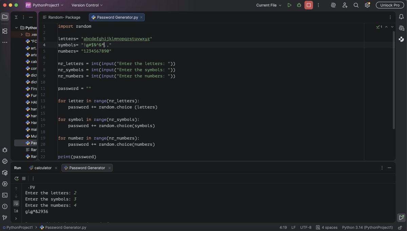407x231 pixels.
Task: Hide the Run panel with minimize dash
Action: (389, 168)
